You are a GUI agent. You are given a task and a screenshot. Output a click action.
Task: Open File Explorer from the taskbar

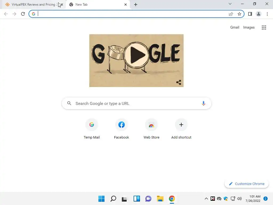point(160,199)
